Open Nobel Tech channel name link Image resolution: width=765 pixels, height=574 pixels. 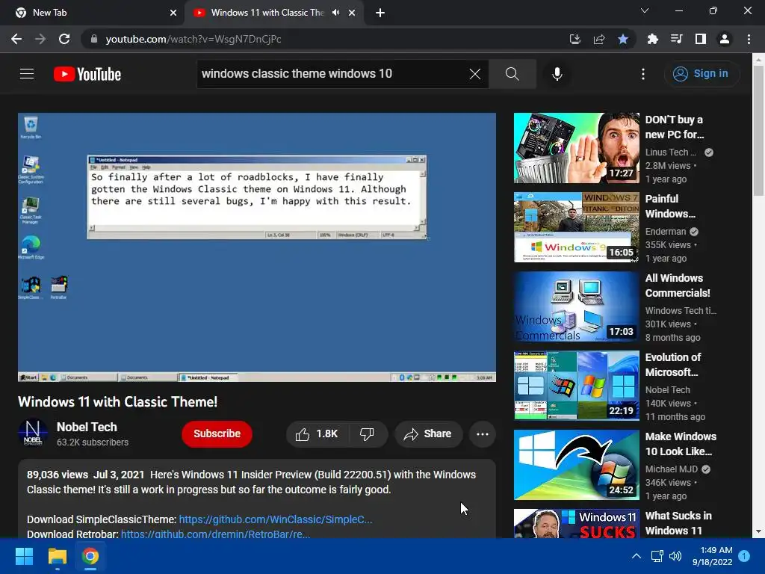[x=87, y=427]
